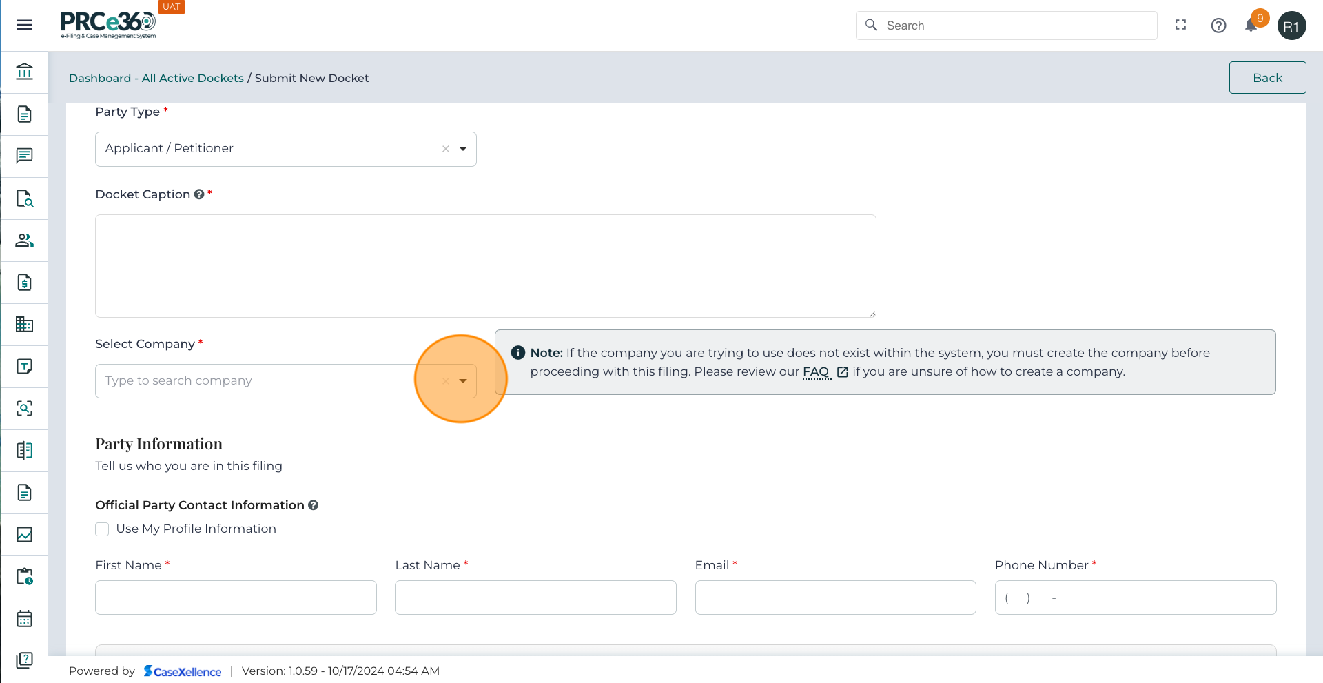This screenshot has width=1323, height=683.
Task: Click the R1 user avatar menu
Action: coord(1291,26)
